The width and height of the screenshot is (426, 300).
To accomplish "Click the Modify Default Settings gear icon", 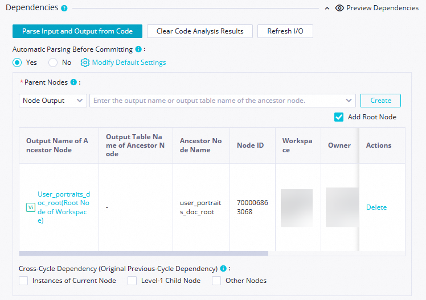I will click(85, 63).
